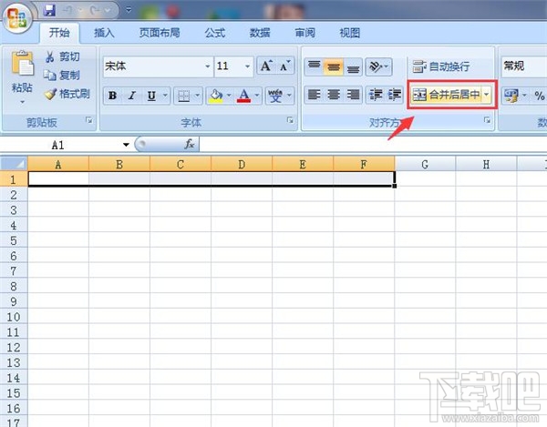The height and width of the screenshot is (427, 547).
Task: Toggle underline formatting
Action: [x=151, y=96]
